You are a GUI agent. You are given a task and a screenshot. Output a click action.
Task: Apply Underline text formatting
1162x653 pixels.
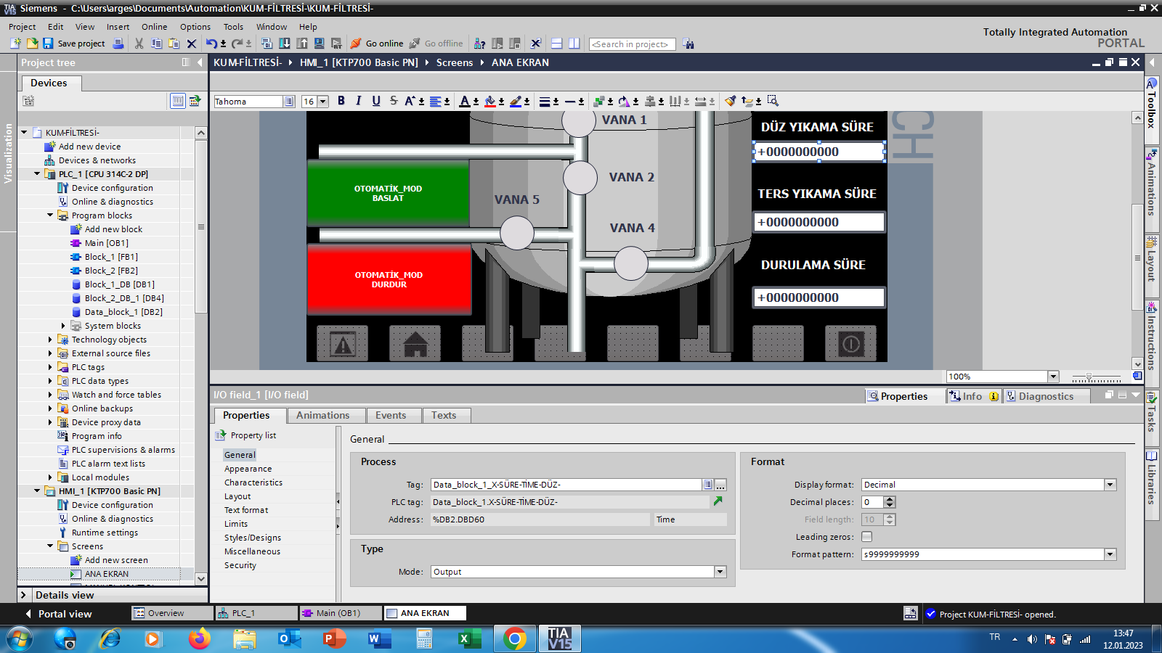click(376, 101)
